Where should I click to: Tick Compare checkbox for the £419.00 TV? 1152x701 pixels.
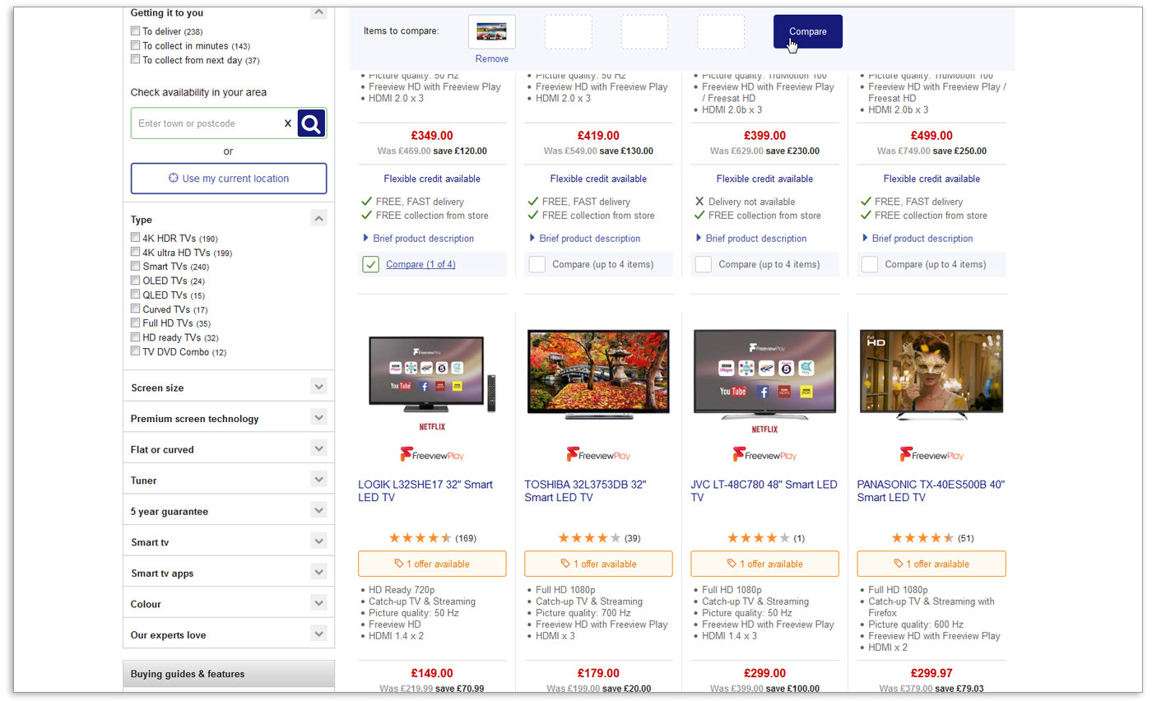point(537,264)
